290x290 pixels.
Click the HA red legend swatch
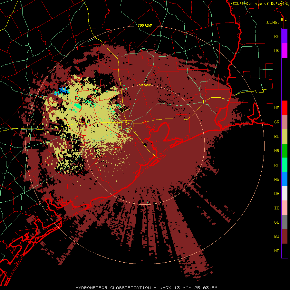pyautogui.click(x=285, y=108)
